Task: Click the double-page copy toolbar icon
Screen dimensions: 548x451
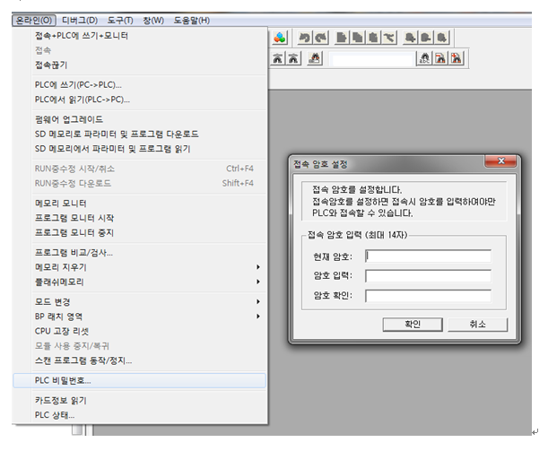Action: 357,38
